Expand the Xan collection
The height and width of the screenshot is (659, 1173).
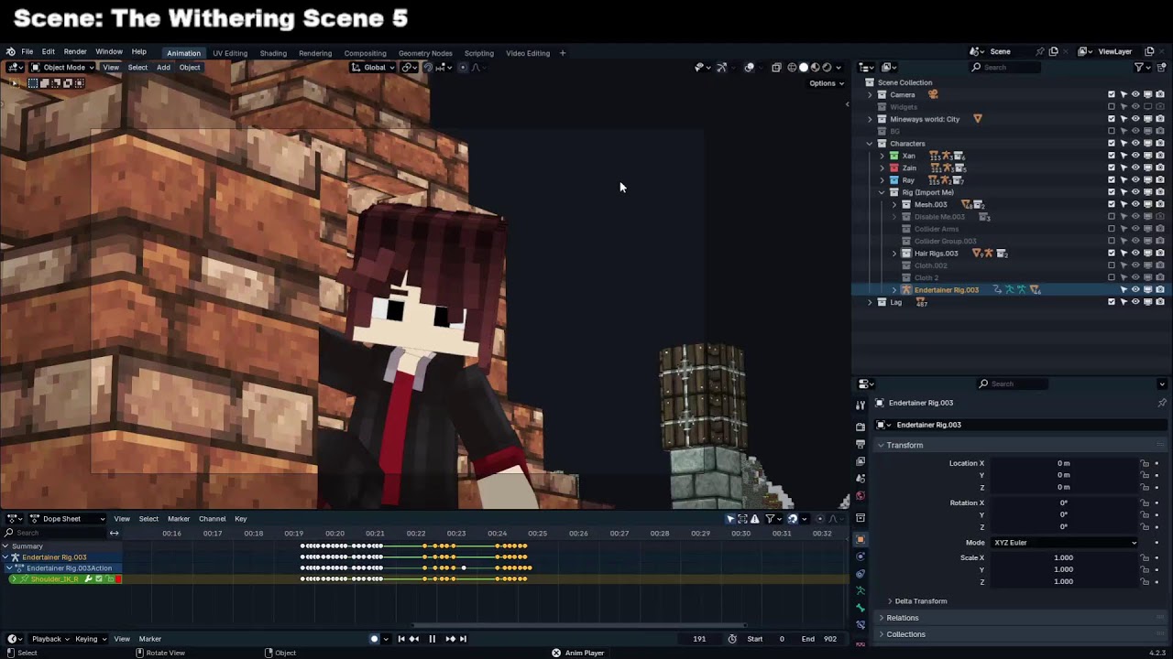coord(882,156)
